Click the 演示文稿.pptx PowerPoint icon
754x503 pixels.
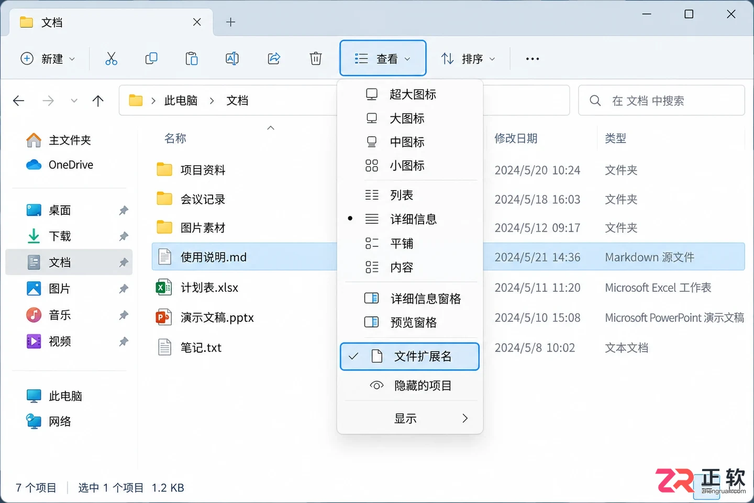(x=164, y=318)
